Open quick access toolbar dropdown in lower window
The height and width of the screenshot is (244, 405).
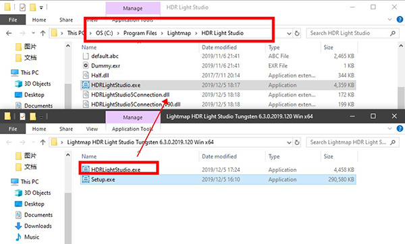pyautogui.click(x=41, y=117)
